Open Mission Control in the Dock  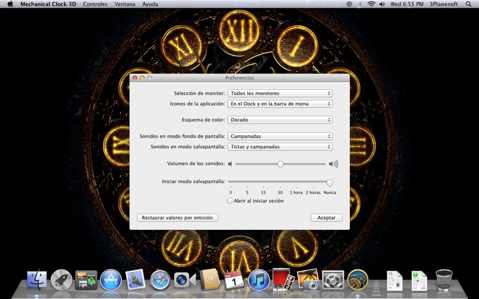[86, 280]
